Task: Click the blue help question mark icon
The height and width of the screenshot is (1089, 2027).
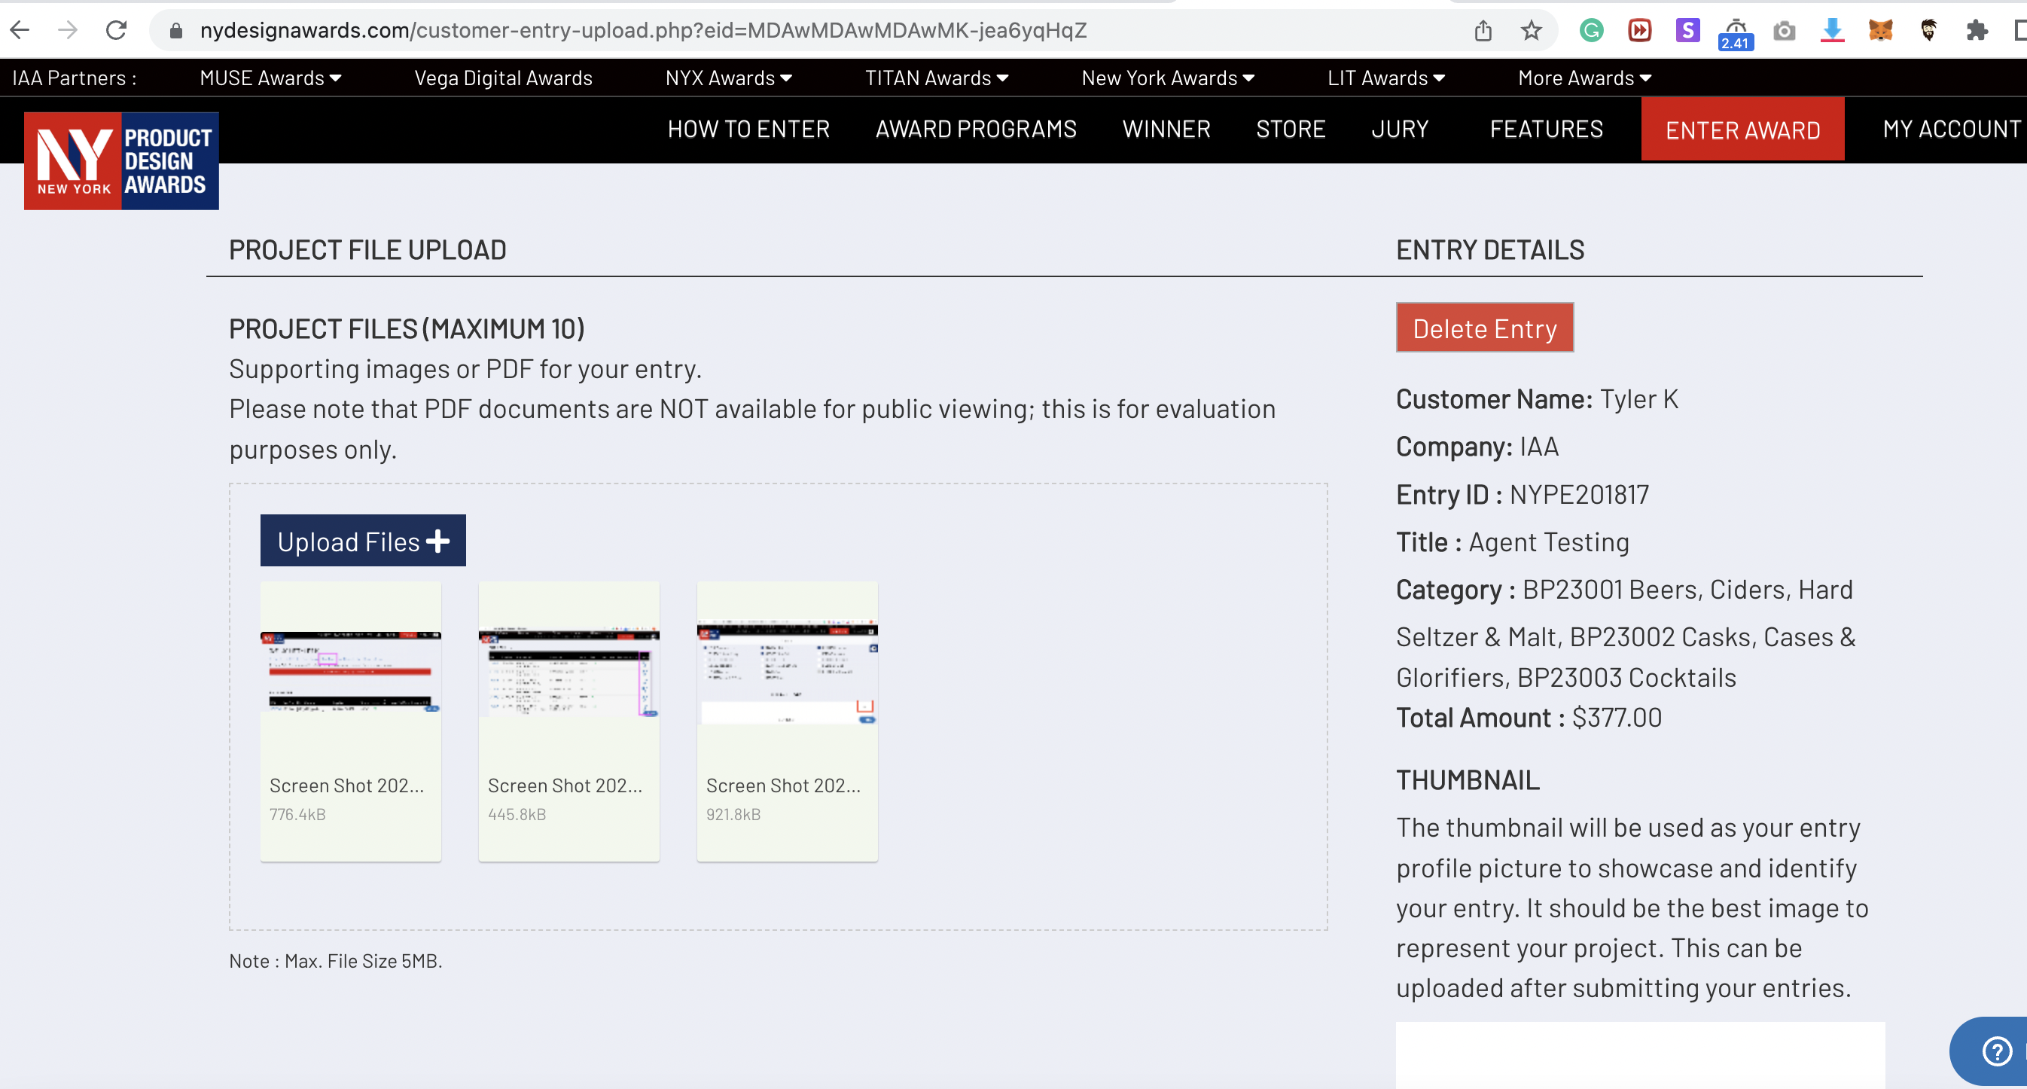Action: click(1996, 1051)
